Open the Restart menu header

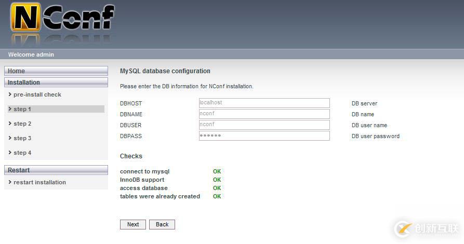pos(56,170)
